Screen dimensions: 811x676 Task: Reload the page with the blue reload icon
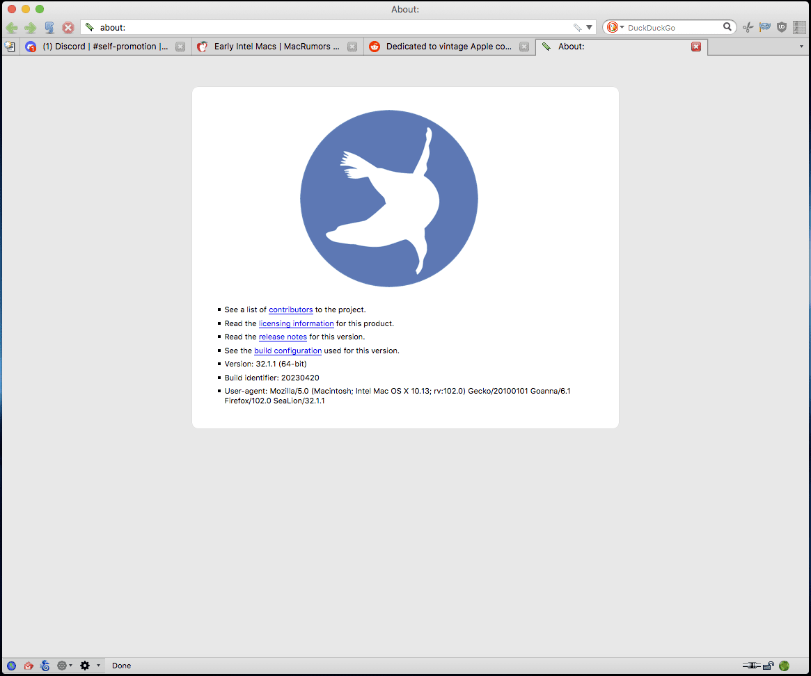(x=49, y=28)
